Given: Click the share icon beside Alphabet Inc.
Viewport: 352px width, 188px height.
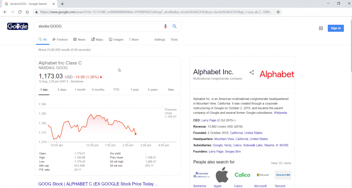Looking at the screenshot, I should point(252,72).
